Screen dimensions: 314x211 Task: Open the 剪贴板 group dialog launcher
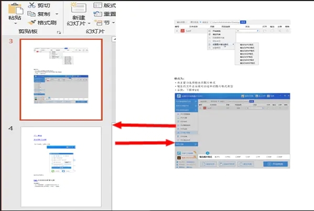pyautogui.click(x=59, y=32)
